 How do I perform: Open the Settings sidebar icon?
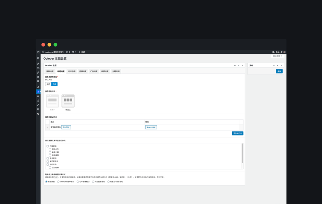38,110
